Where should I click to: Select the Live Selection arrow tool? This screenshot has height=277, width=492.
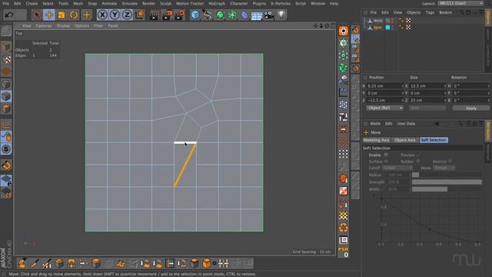[36, 15]
